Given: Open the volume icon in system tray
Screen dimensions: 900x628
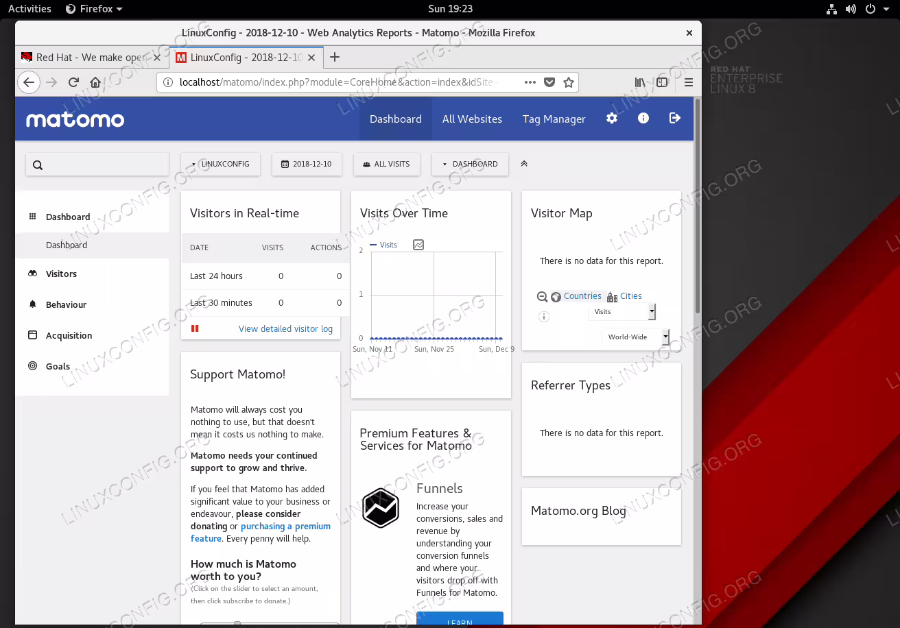Looking at the screenshot, I should pyautogui.click(x=851, y=9).
